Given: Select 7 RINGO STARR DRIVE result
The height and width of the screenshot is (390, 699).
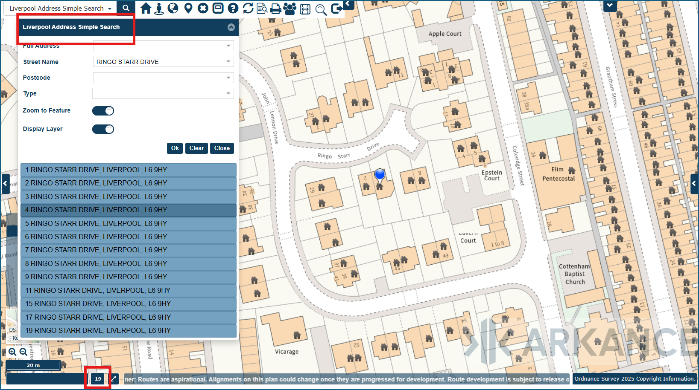Looking at the screenshot, I should click(129, 250).
